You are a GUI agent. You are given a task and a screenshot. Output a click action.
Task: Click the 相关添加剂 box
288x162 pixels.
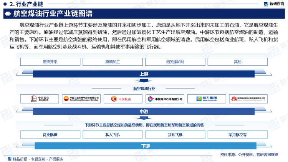click(x=175, y=62)
